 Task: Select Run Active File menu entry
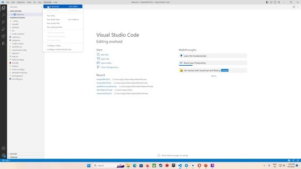point(63,23)
